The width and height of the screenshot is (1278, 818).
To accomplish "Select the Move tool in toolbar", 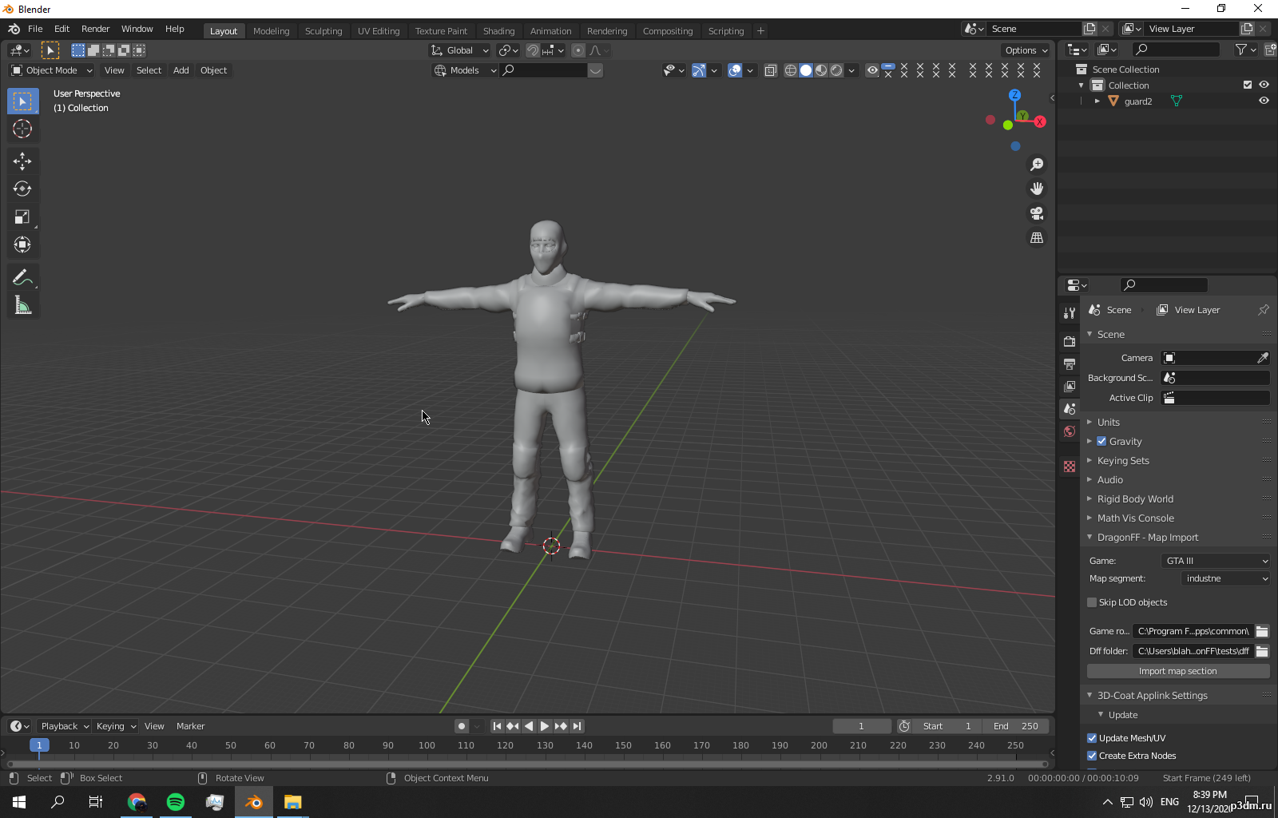I will coord(22,161).
